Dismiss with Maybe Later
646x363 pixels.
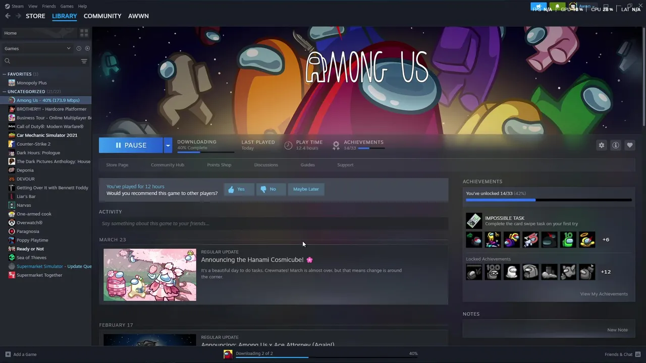306,189
